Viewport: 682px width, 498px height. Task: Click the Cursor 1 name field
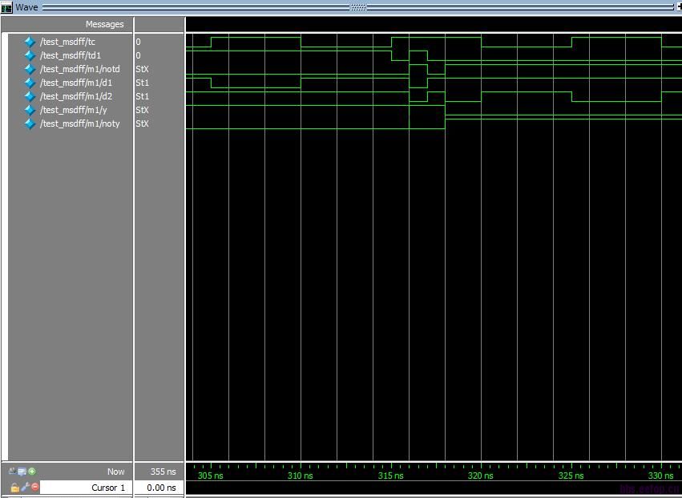[108, 488]
